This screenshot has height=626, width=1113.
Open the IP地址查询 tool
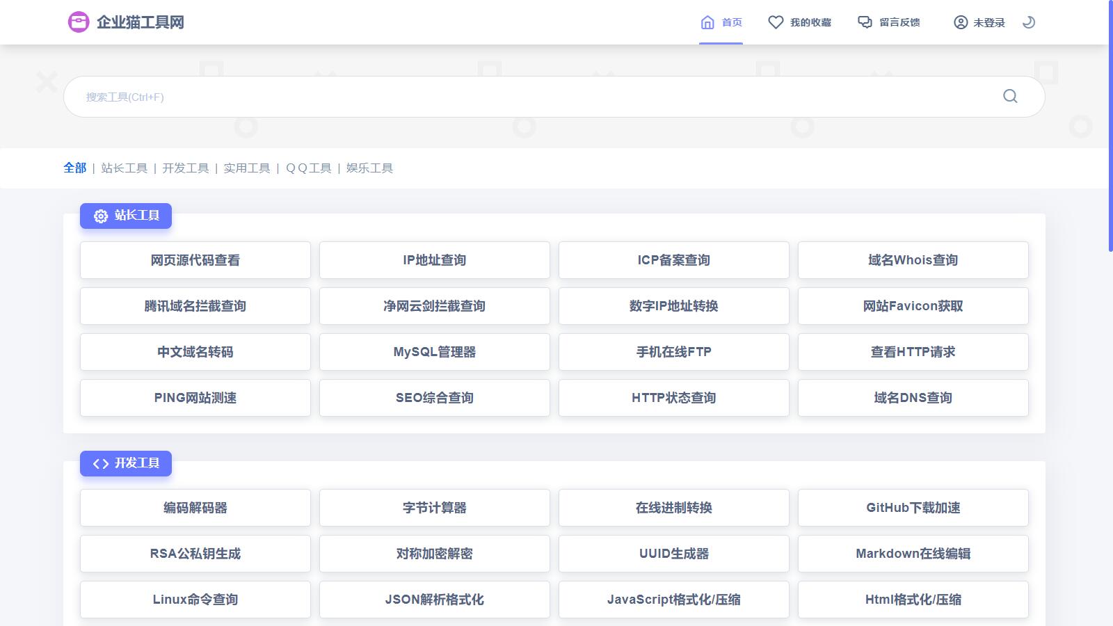[435, 260]
